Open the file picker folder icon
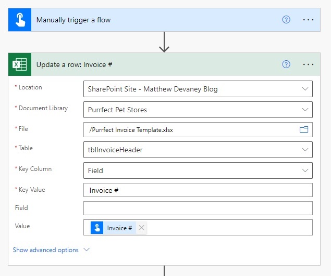 [x=304, y=129]
